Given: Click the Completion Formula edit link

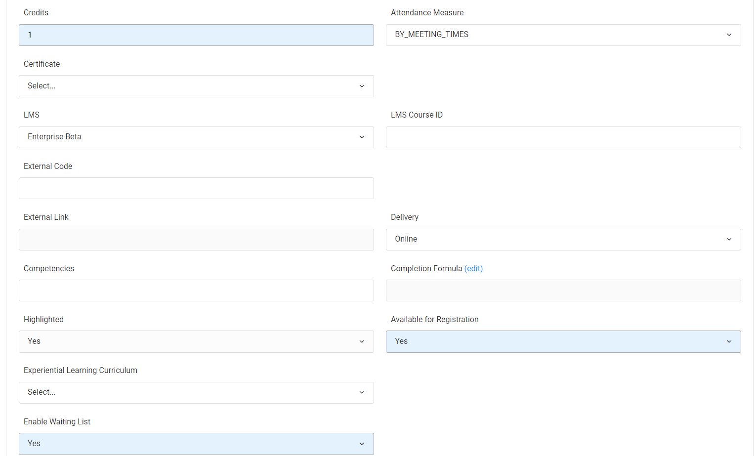Looking at the screenshot, I should tap(473, 268).
